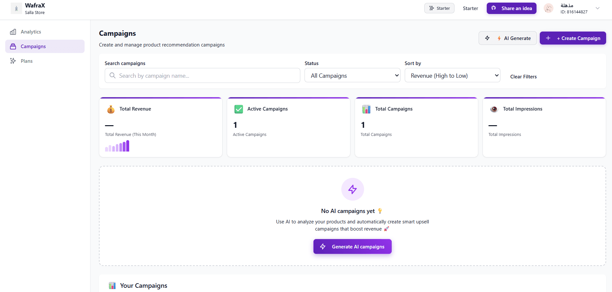The width and height of the screenshot is (612, 292).
Task: Click the eye icon for Total Impressions
Action: 494,109
